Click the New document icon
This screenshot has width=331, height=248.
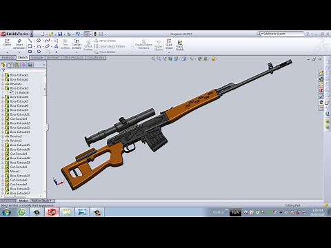tap(42, 34)
